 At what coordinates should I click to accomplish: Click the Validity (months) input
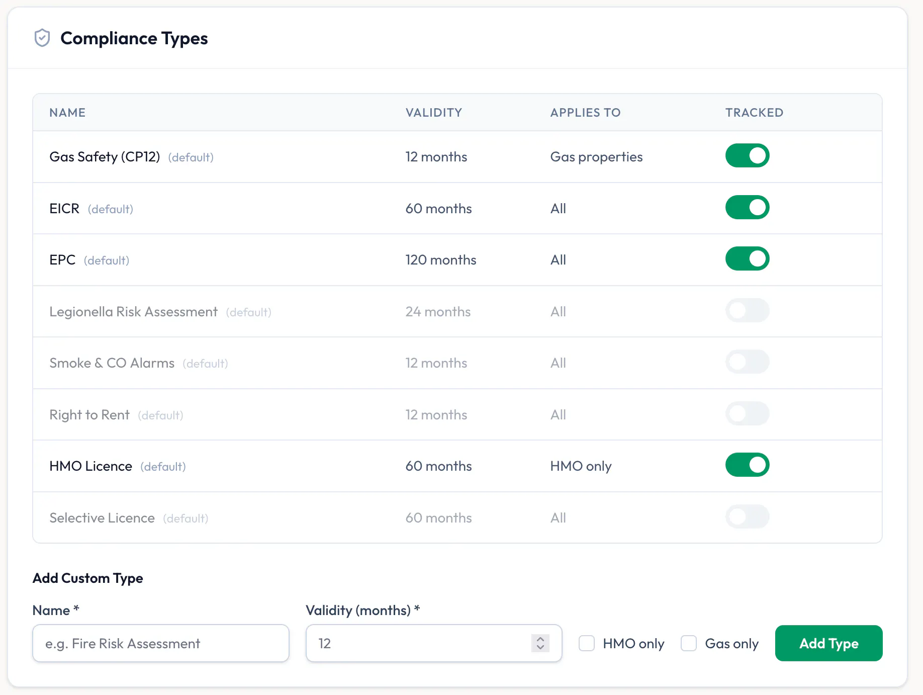click(434, 643)
